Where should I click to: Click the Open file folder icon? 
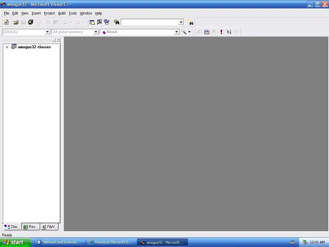(16, 22)
